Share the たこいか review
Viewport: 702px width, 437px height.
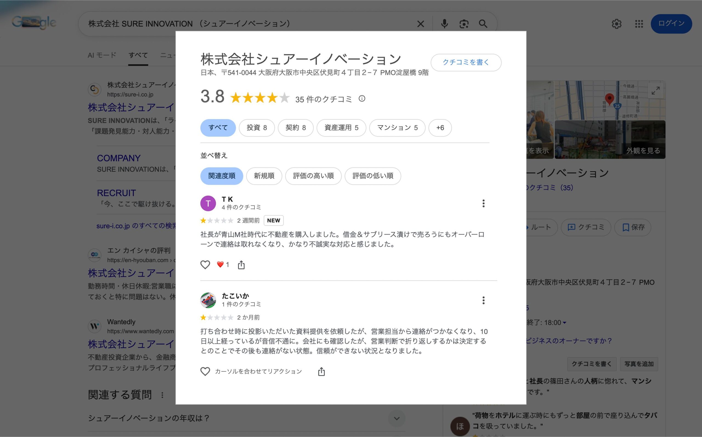point(321,372)
